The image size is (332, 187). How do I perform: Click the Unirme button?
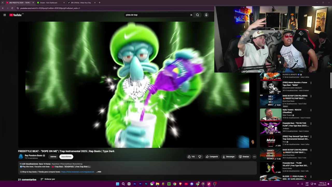click(53, 157)
